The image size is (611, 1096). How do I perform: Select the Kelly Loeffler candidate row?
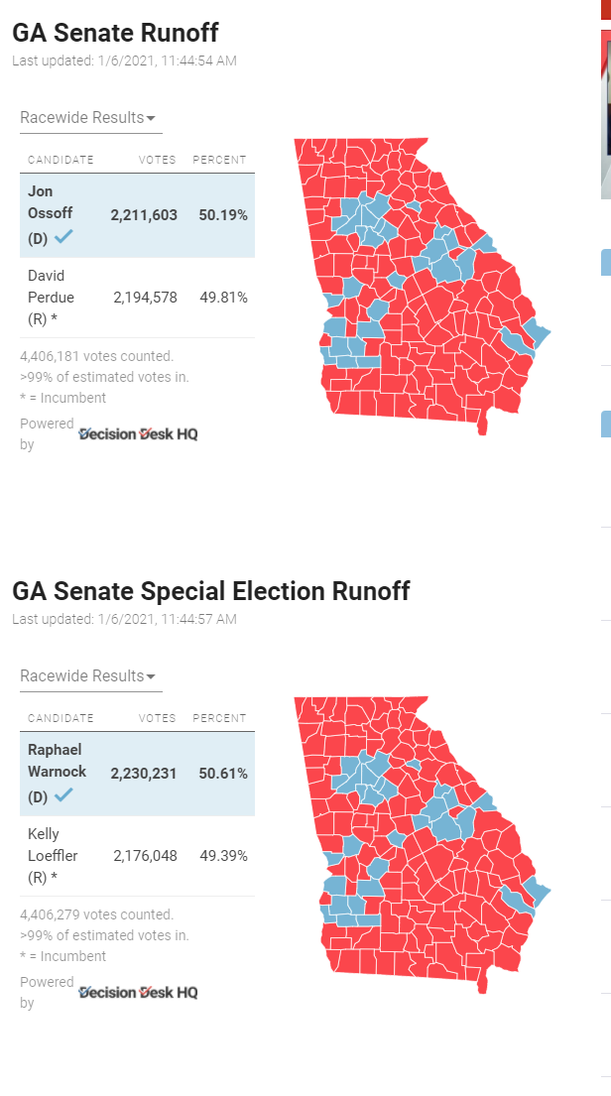click(137, 856)
